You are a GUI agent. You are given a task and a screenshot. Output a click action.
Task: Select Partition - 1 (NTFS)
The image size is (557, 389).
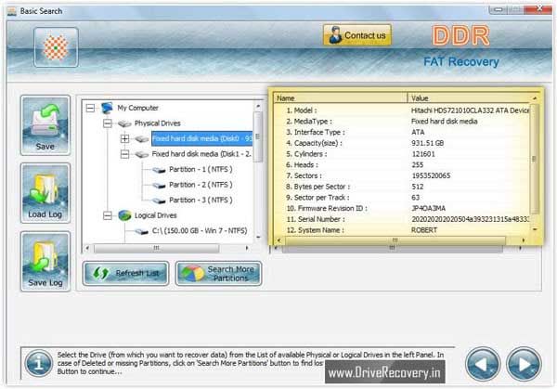(201, 170)
